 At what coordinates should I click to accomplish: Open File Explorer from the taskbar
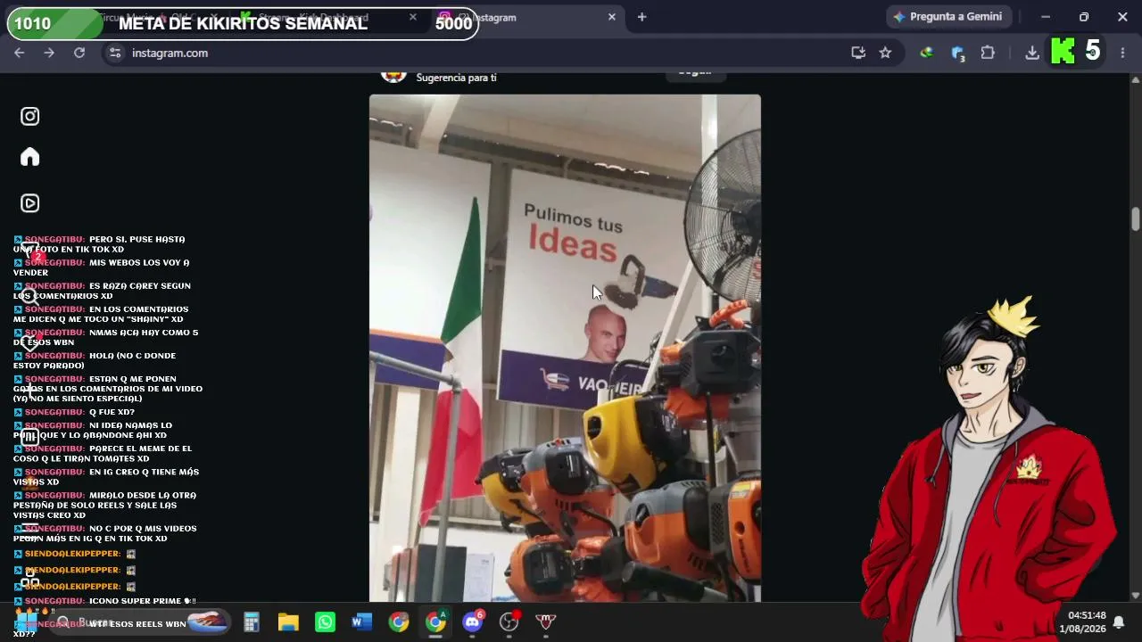pos(288,621)
